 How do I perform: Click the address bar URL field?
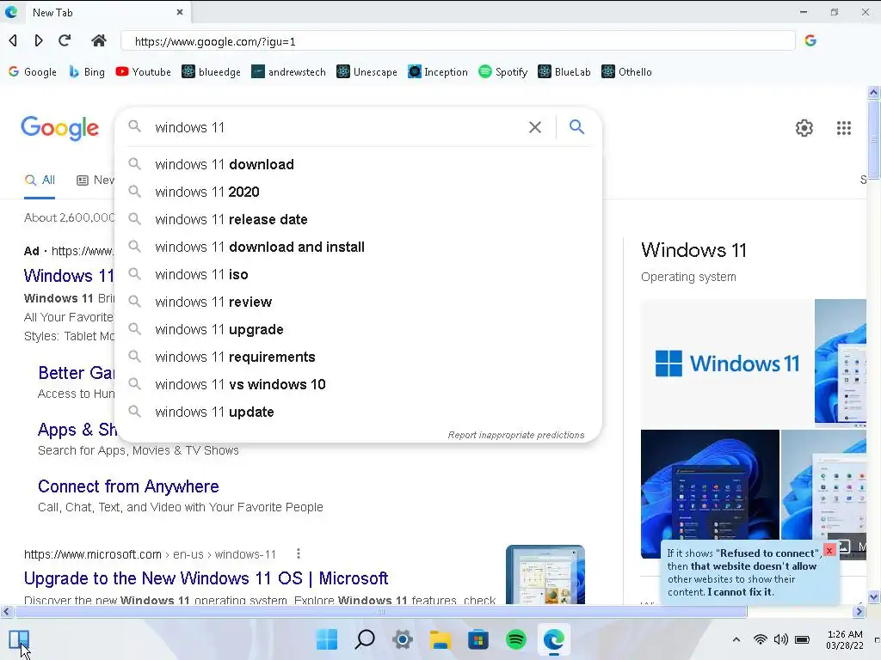tap(458, 41)
